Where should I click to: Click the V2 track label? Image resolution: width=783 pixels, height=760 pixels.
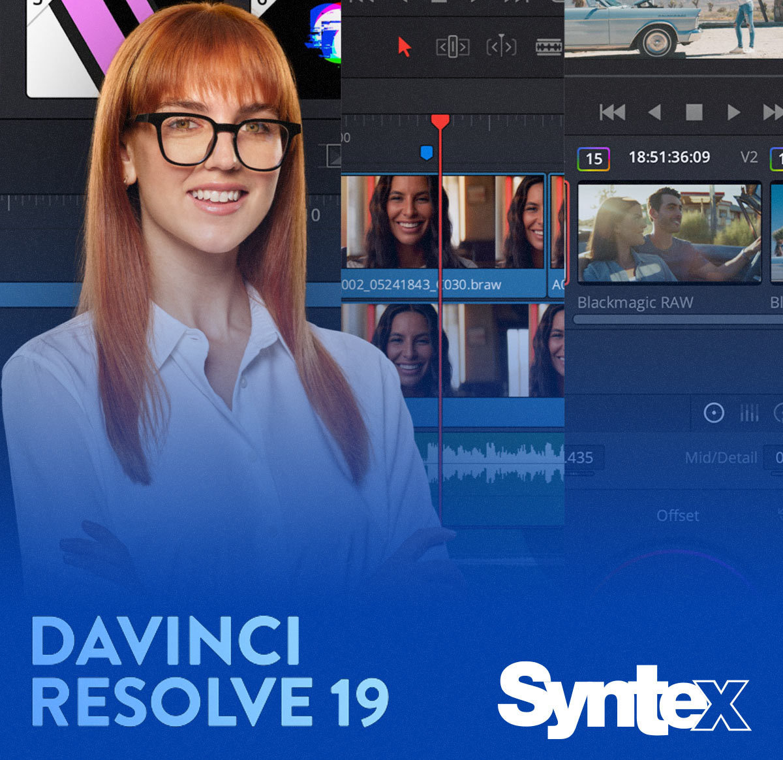pos(749,157)
